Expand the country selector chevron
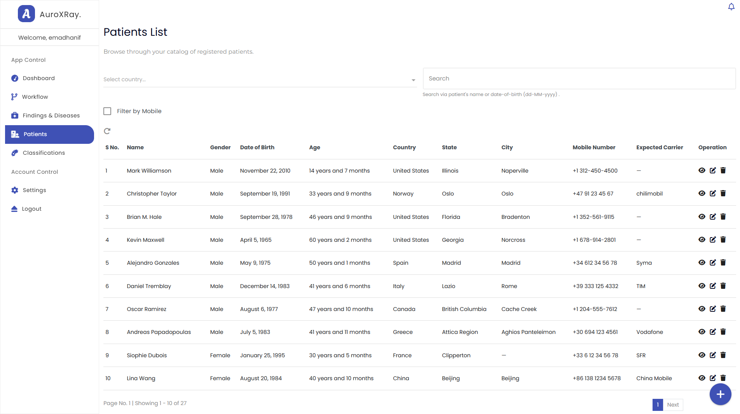 413,80
